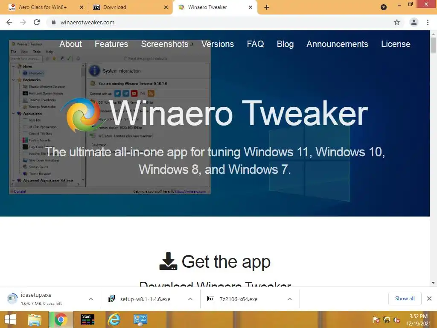Open the Control Panel taskbar icon
Screen dimensions: 437x328
click(140, 319)
